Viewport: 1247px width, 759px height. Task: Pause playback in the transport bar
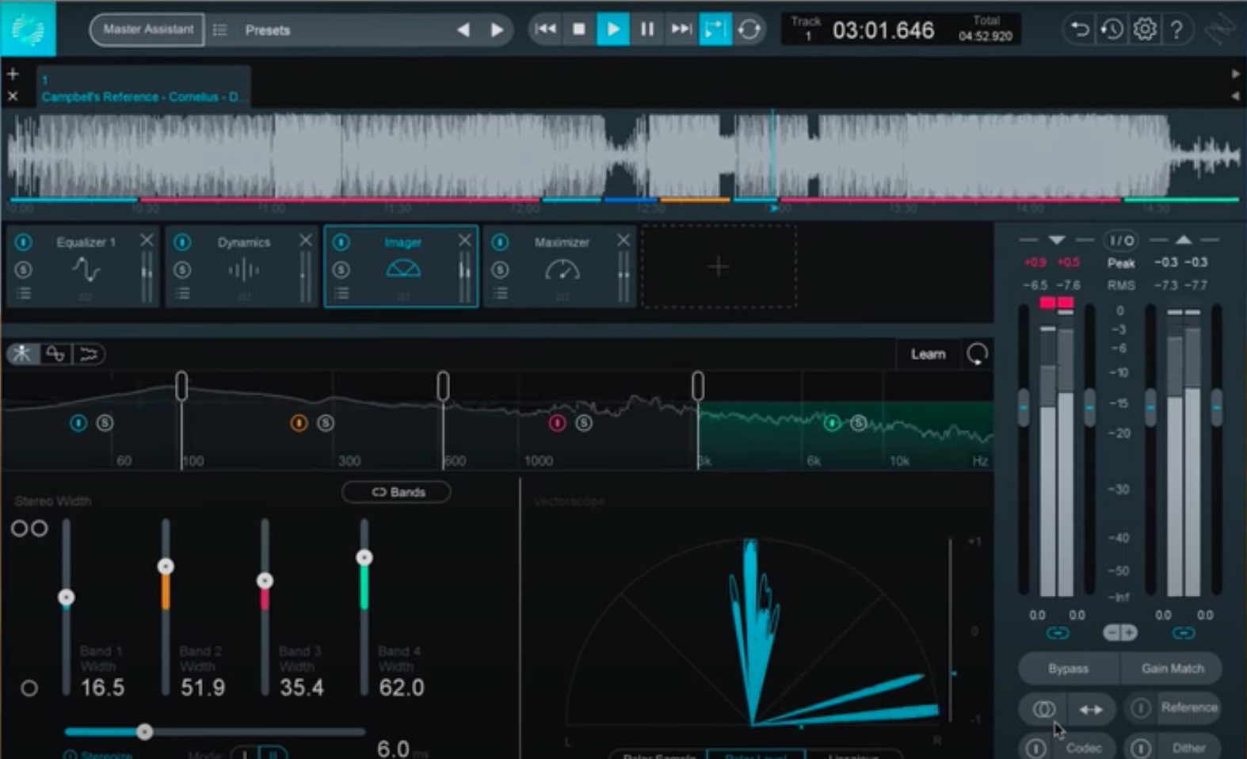pyautogui.click(x=647, y=29)
